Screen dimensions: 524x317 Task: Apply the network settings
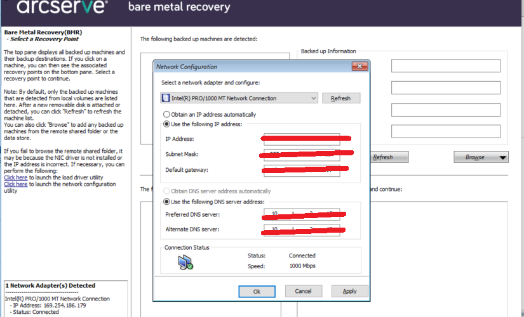pyautogui.click(x=349, y=291)
